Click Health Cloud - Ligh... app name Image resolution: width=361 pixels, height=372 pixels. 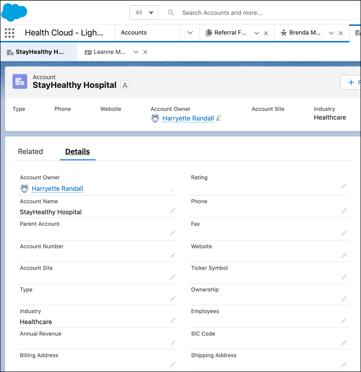tap(64, 33)
